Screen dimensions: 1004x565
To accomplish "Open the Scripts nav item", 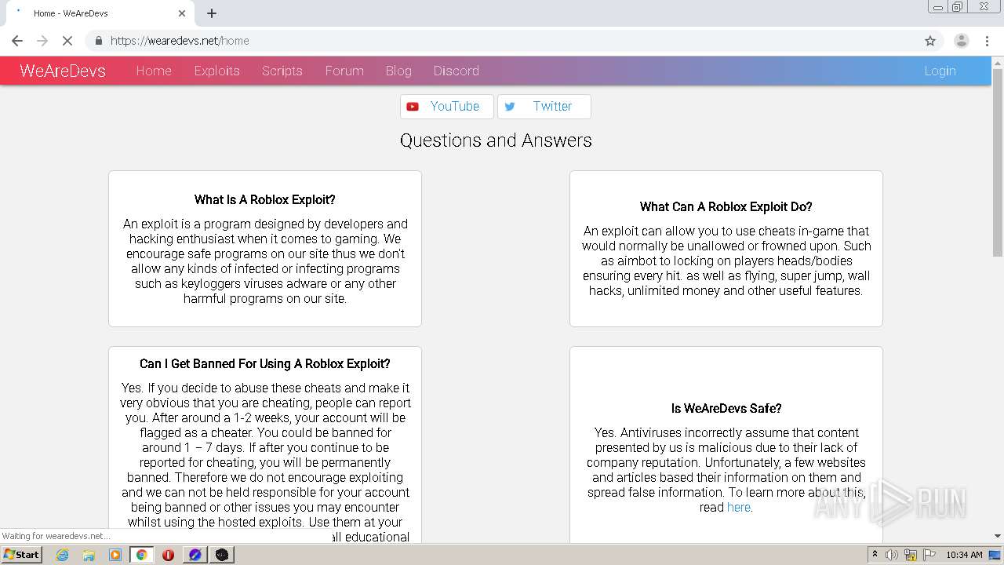I will point(282,71).
